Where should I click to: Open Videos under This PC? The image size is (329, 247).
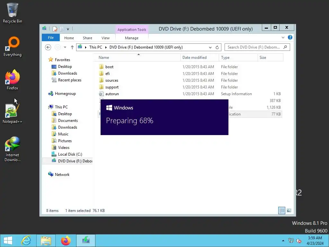coord(64,147)
